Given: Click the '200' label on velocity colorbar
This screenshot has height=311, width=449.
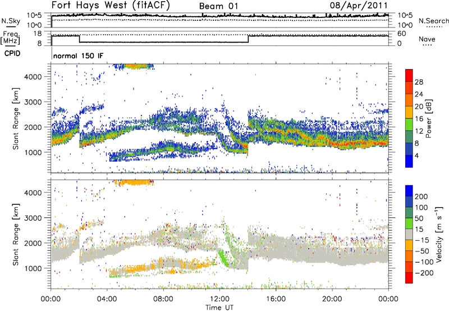Looking at the screenshot, I should pos(421,196).
